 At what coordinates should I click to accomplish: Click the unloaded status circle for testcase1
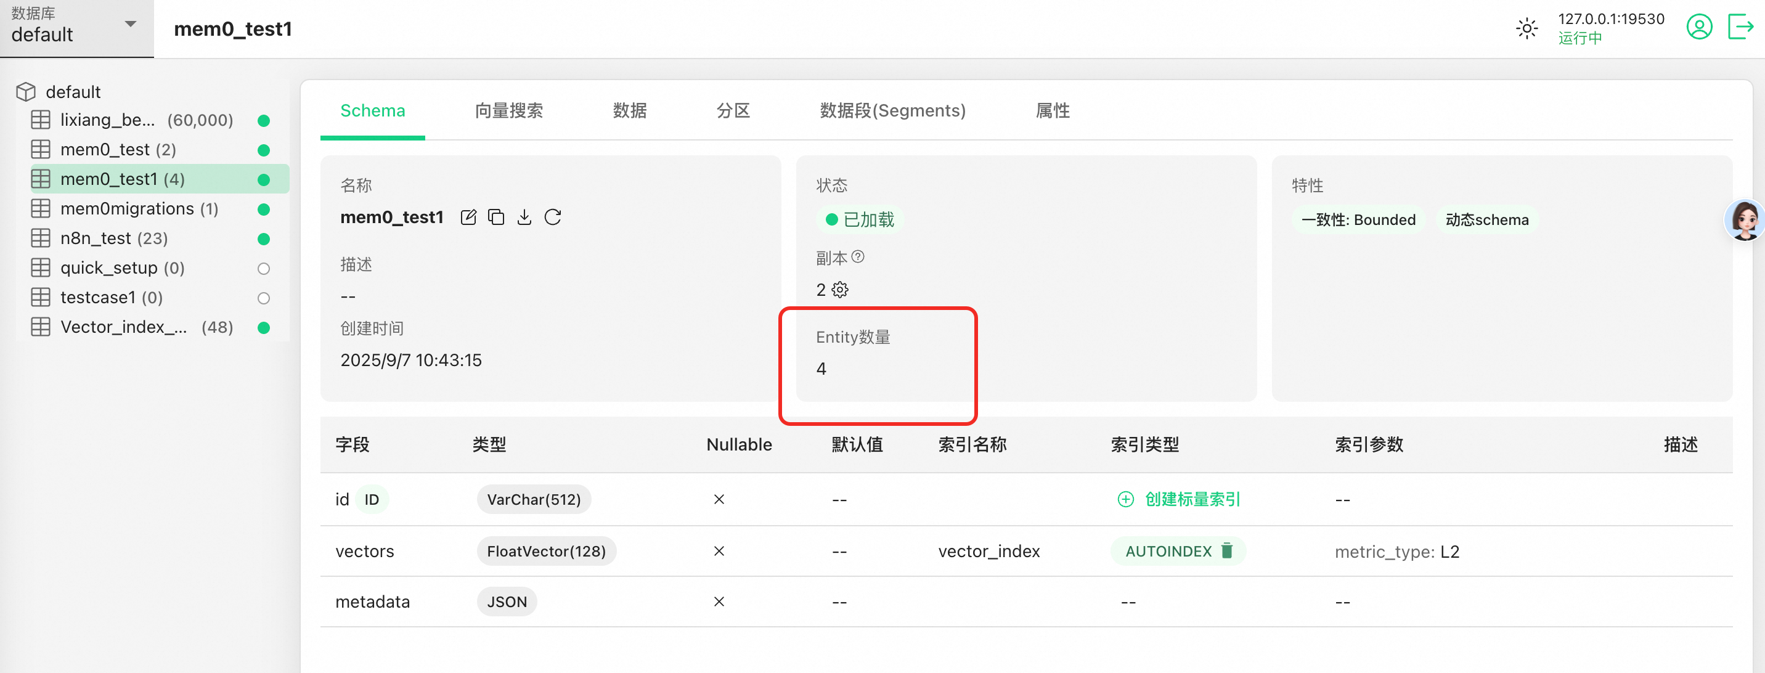pyautogui.click(x=263, y=298)
